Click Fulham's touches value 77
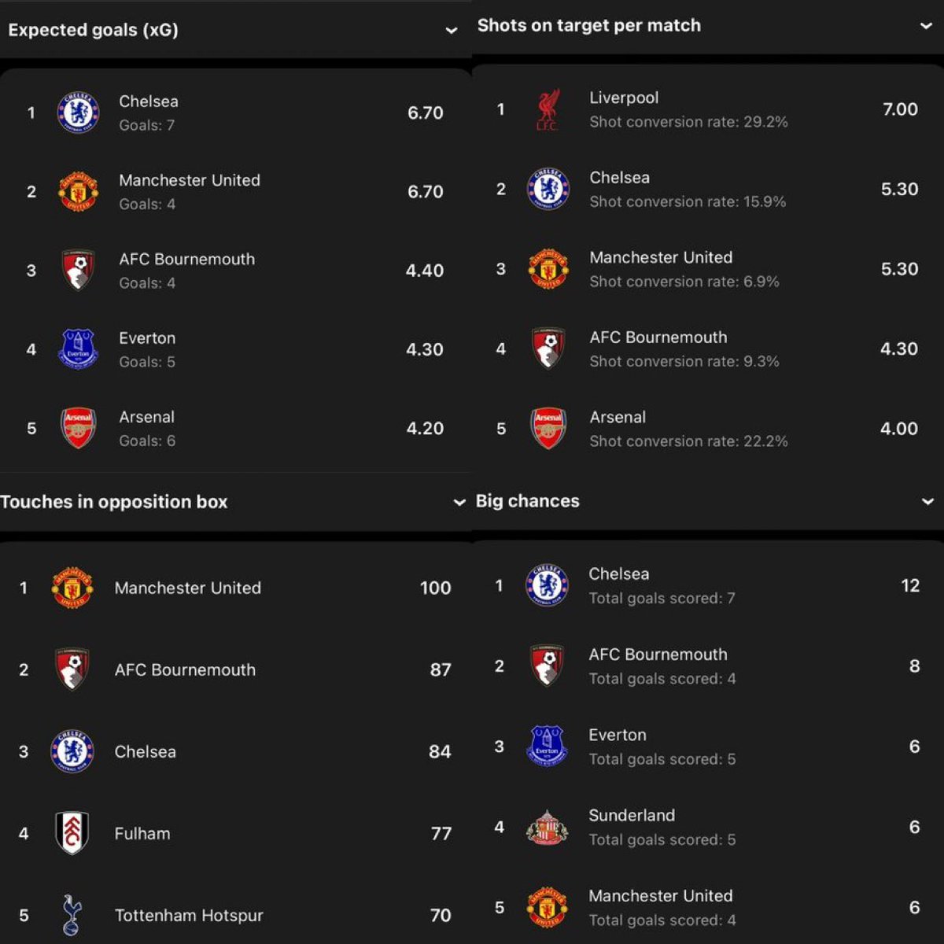The height and width of the screenshot is (944, 944). coord(441,834)
